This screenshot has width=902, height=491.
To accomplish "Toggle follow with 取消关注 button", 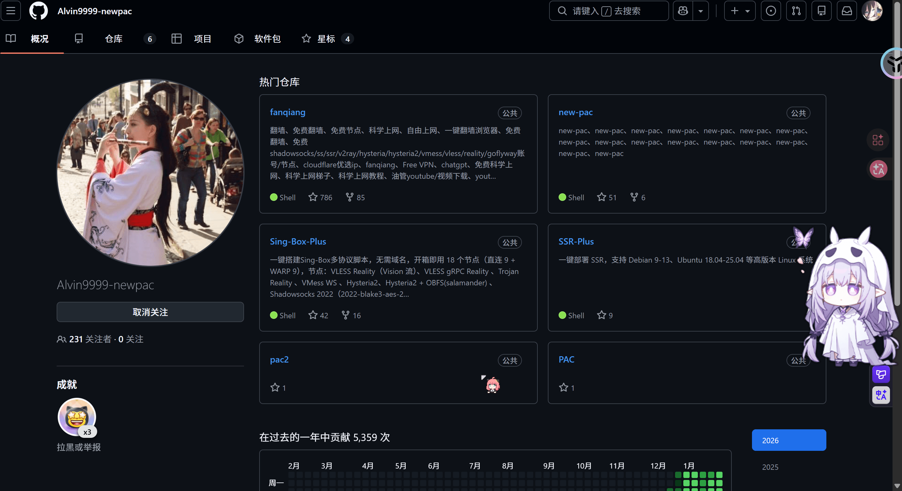I will pyautogui.click(x=150, y=312).
